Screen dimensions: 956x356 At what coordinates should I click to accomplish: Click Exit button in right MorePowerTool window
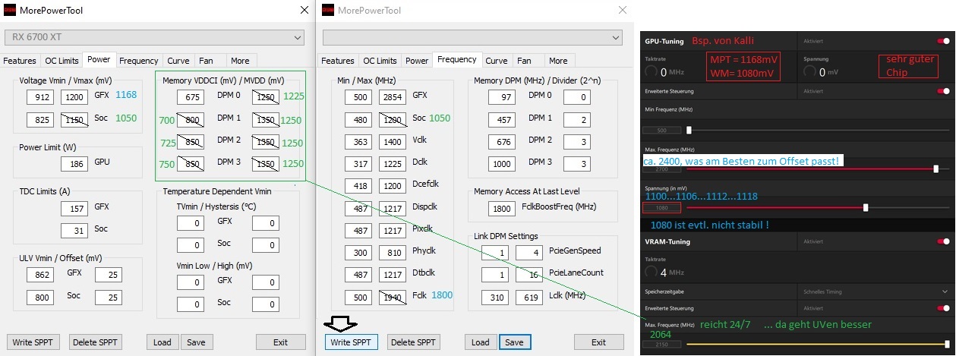pos(598,342)
